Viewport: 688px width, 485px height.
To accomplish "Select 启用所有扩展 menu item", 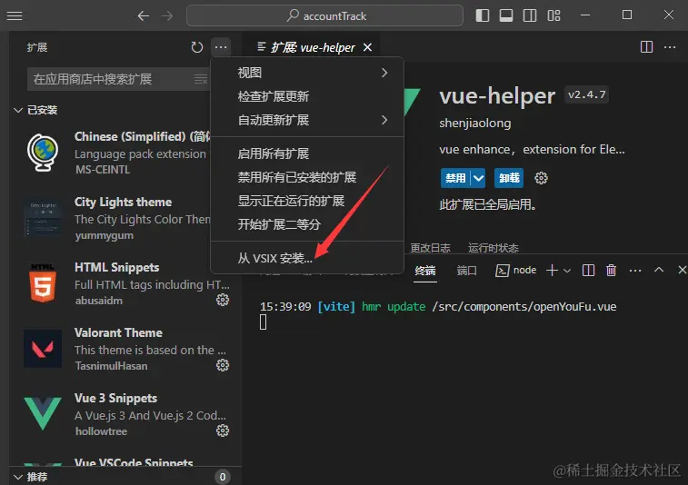I will tap(307, 153).
